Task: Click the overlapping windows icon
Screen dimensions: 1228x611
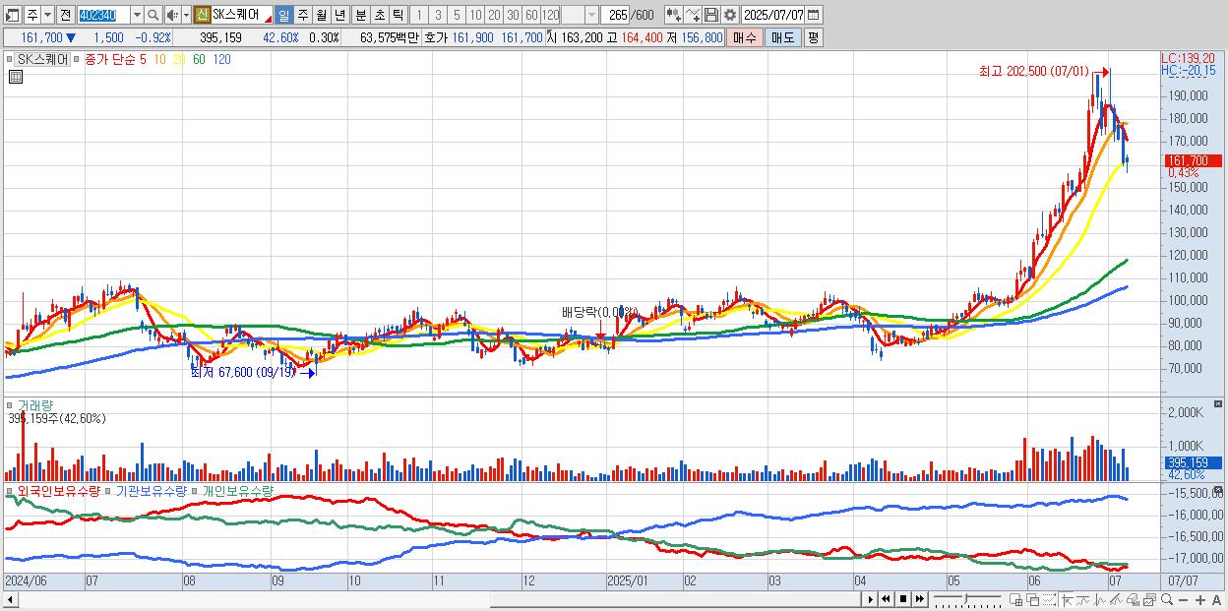Action: [x=1032, y=600]
